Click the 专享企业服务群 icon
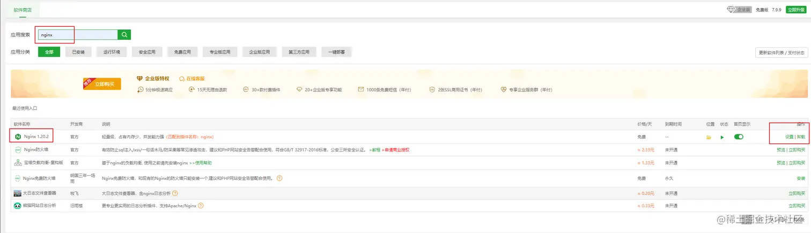The width and height of the screenshot is (811, 233). pyautogui.click(x=503, y=89)
